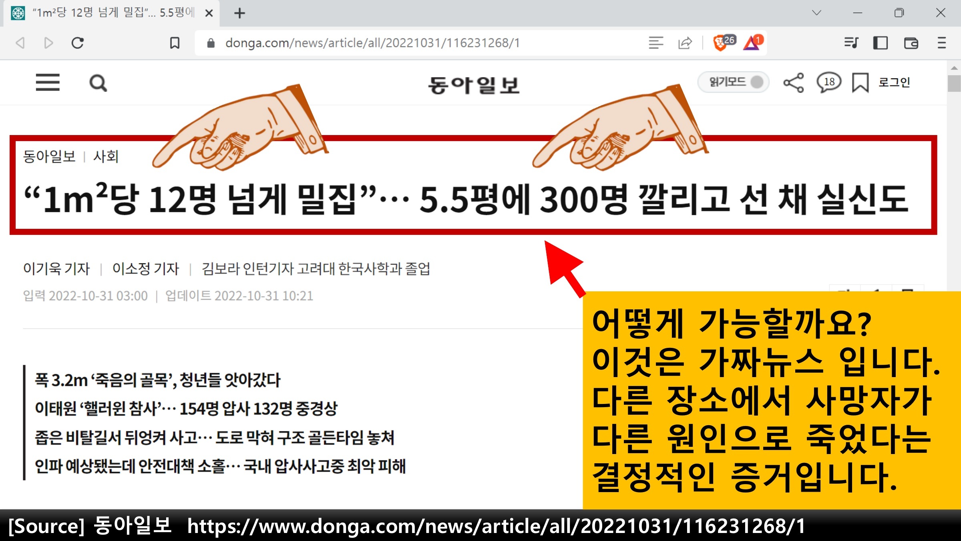Open the Brave Shields lion icon
This screenshot has width=961, height=541.
tap(720, 43)
